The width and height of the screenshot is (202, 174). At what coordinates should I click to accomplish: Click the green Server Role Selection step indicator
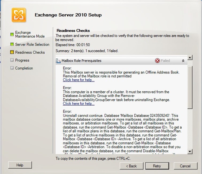tap(12, 44)
